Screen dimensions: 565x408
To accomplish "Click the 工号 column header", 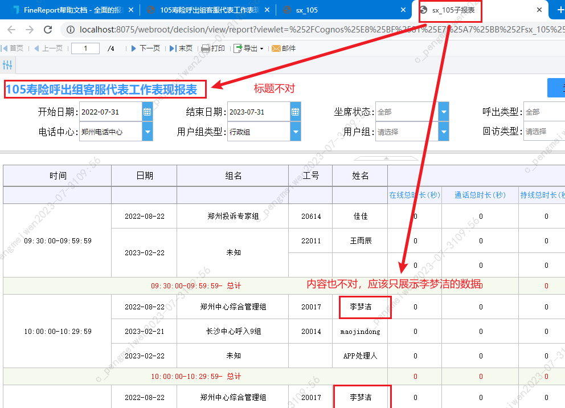I will [310, 176].
